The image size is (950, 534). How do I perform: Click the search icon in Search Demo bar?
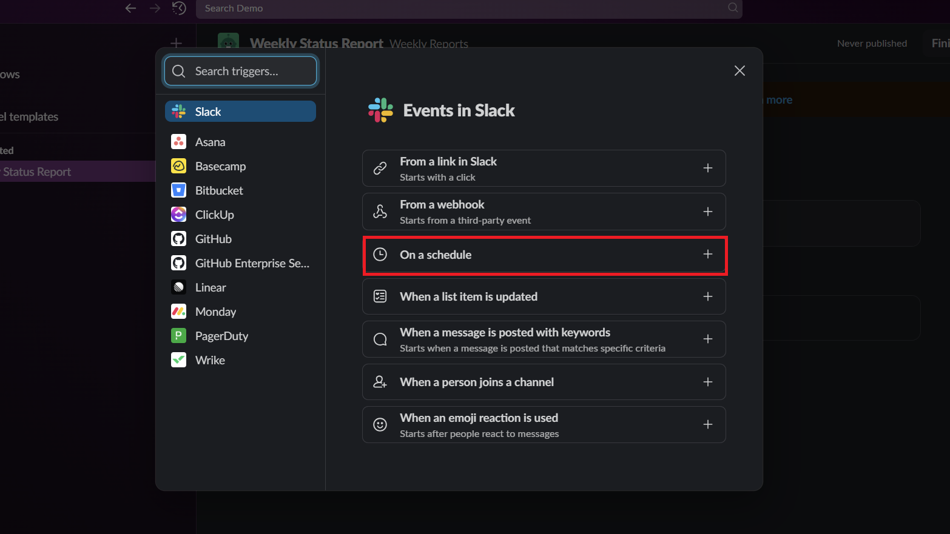click(733, 8)
